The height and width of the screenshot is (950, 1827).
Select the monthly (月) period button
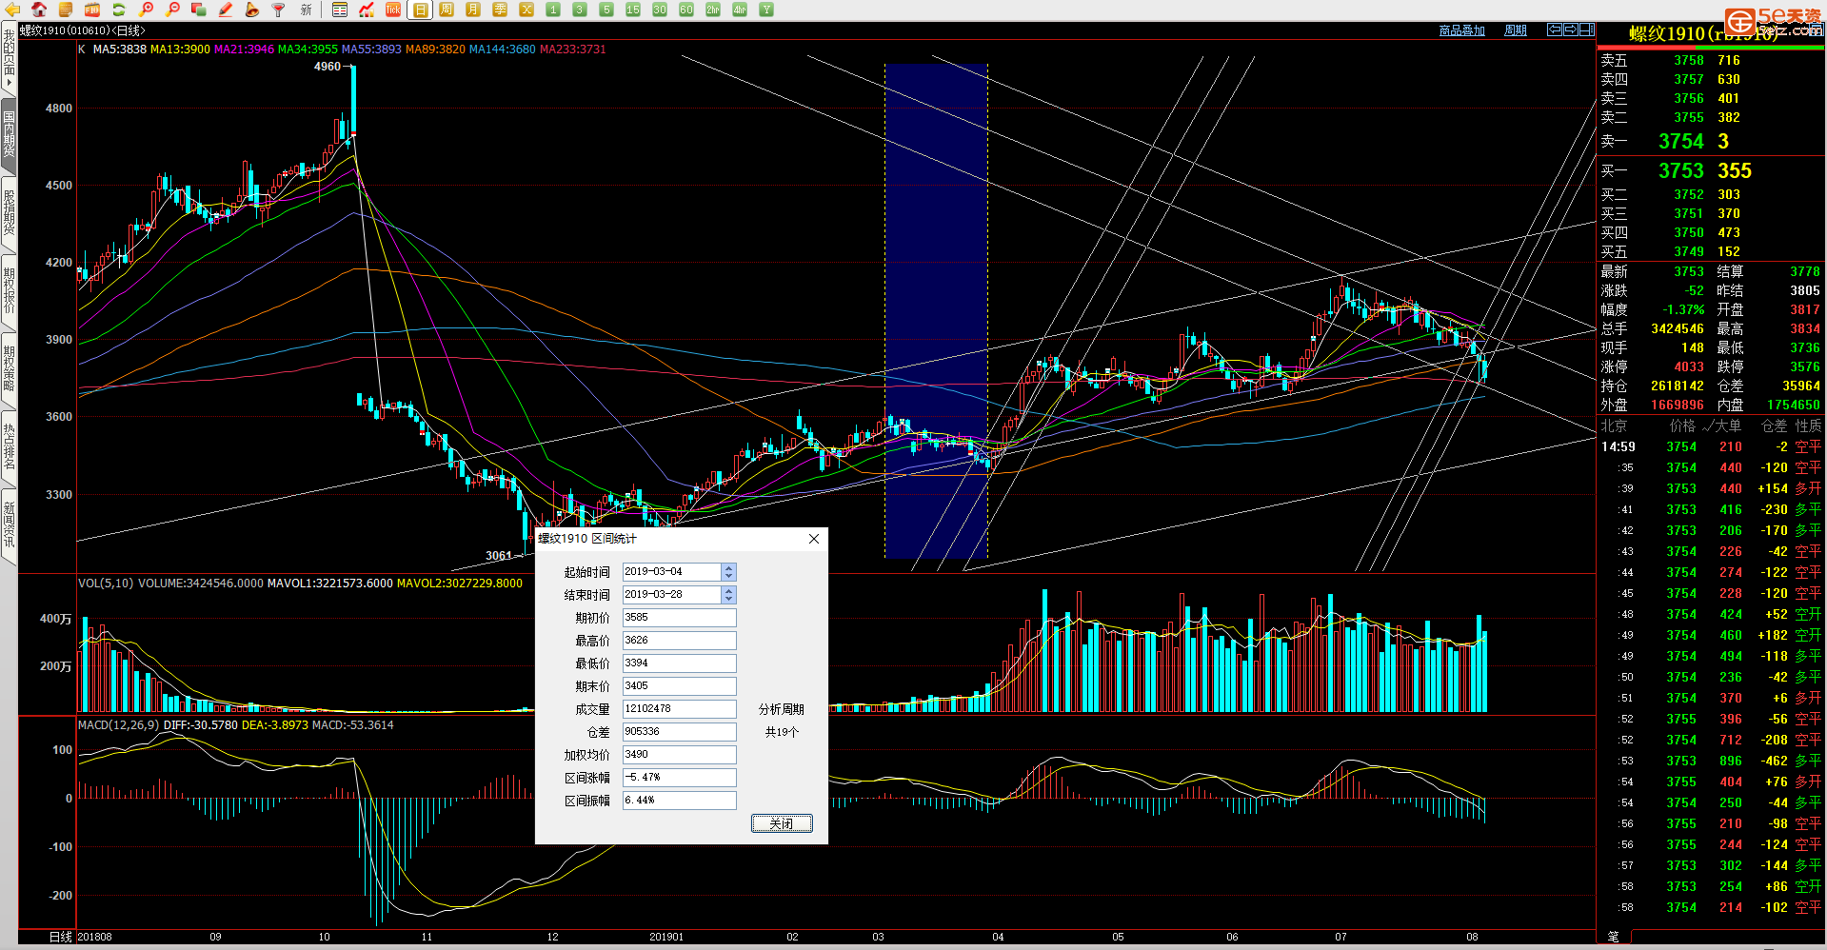coord(473,10)
